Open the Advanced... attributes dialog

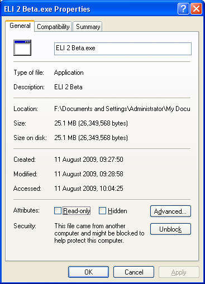pyautogui.click(x=170, y=211)
